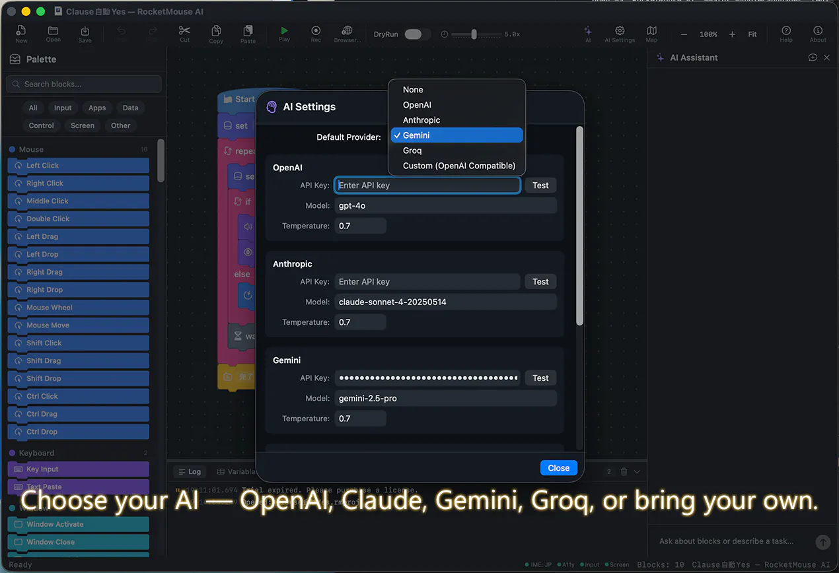Viewport: 839px width, 573px height.
Task: Collapse the Keyboard block category
Action: pyautogui.click(x=79, y=453)
